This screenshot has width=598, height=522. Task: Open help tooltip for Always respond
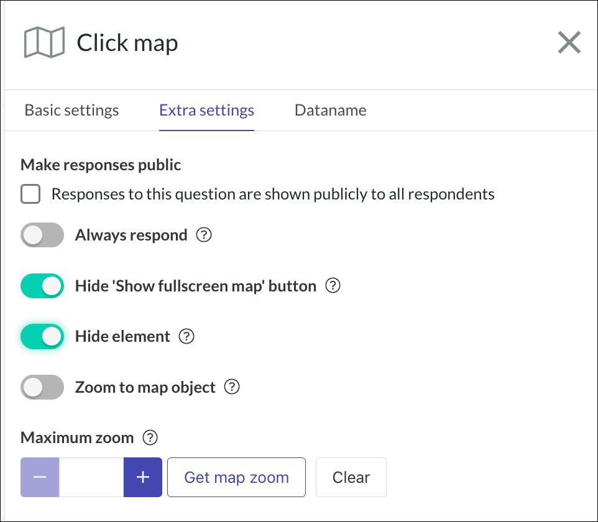204,235
